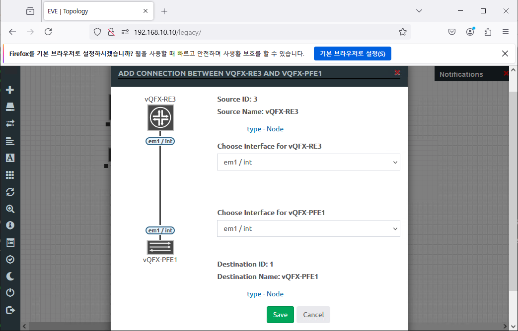Image resolution: width=518 pixels, height=331 pixels.
Task: Expand the interface dropdown for vQFX-PFE1
Action: tap(308, 228)
